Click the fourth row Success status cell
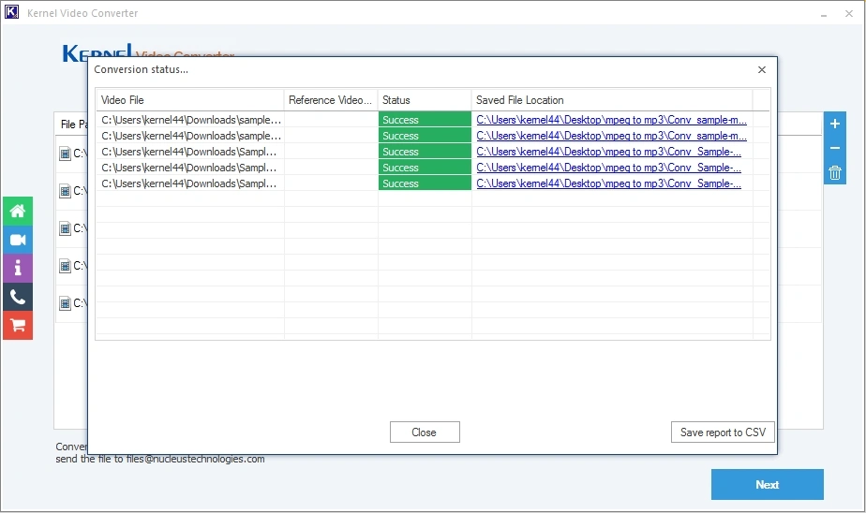Screen dimensions: 866x513 click(425, 168)
